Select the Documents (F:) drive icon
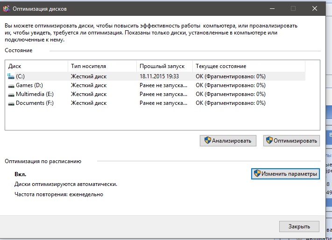Screen dimensions: 332x240 [11, 103]
